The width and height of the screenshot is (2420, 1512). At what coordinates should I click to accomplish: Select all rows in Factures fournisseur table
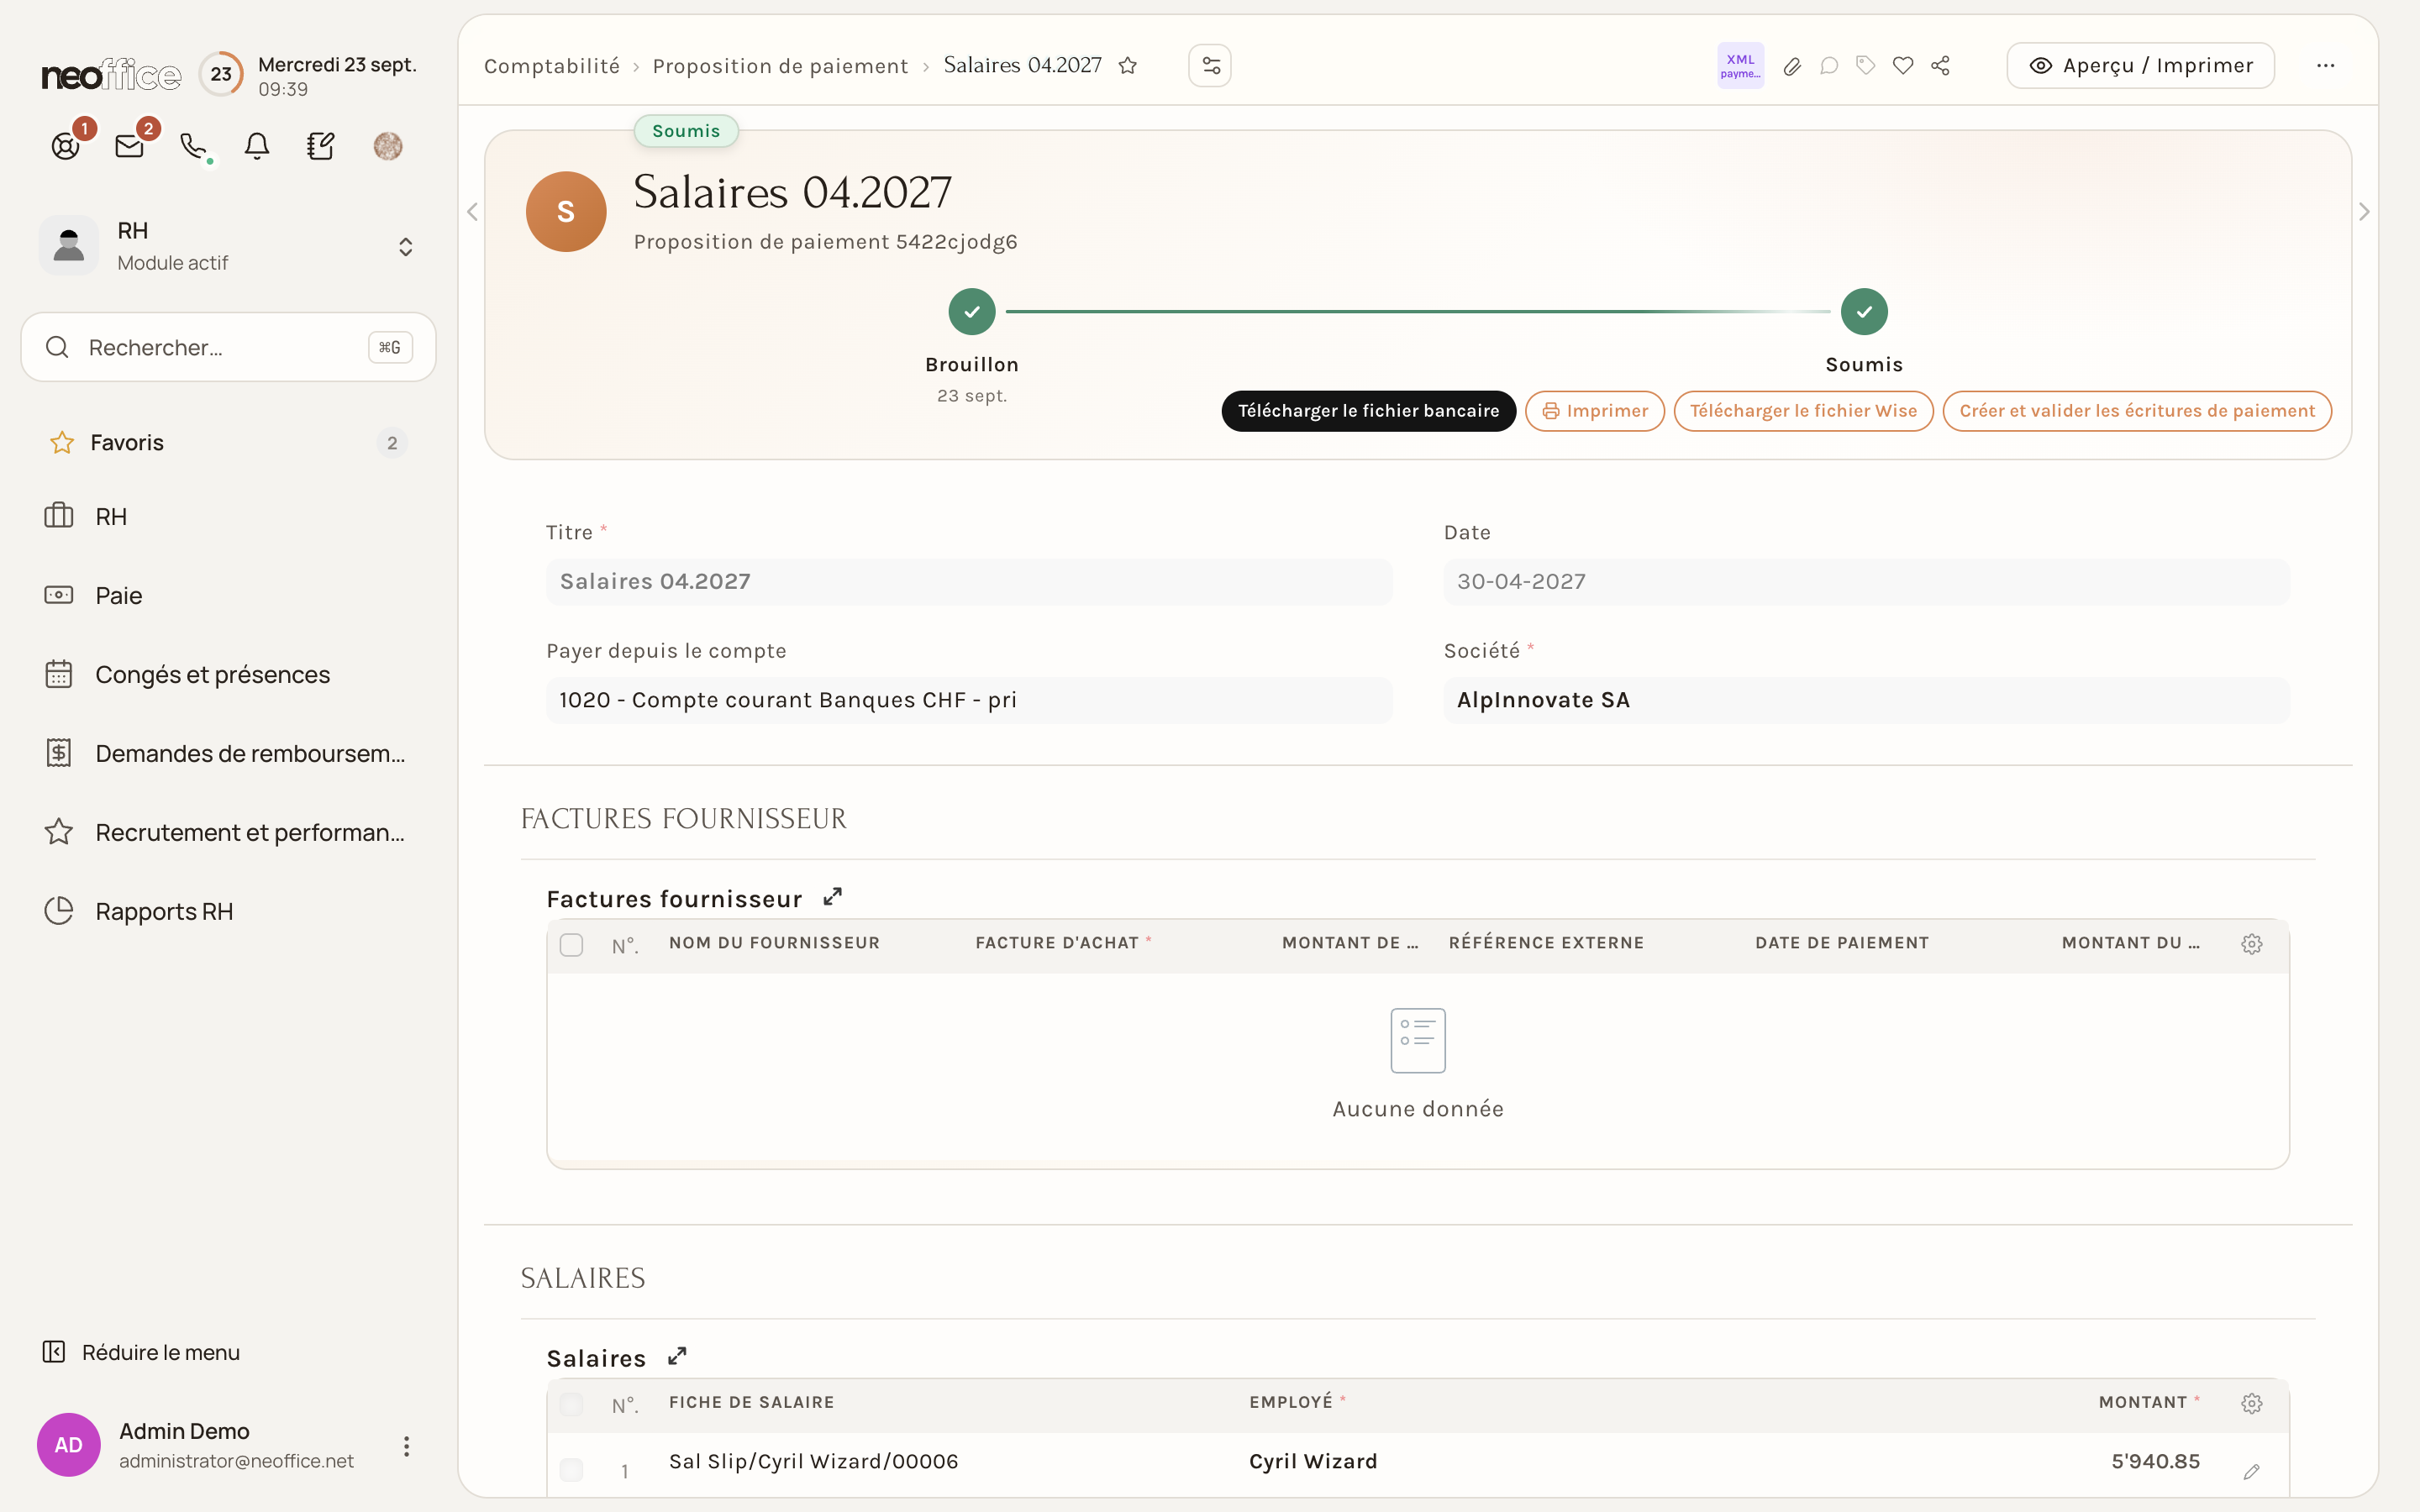[x=571, y=944]
